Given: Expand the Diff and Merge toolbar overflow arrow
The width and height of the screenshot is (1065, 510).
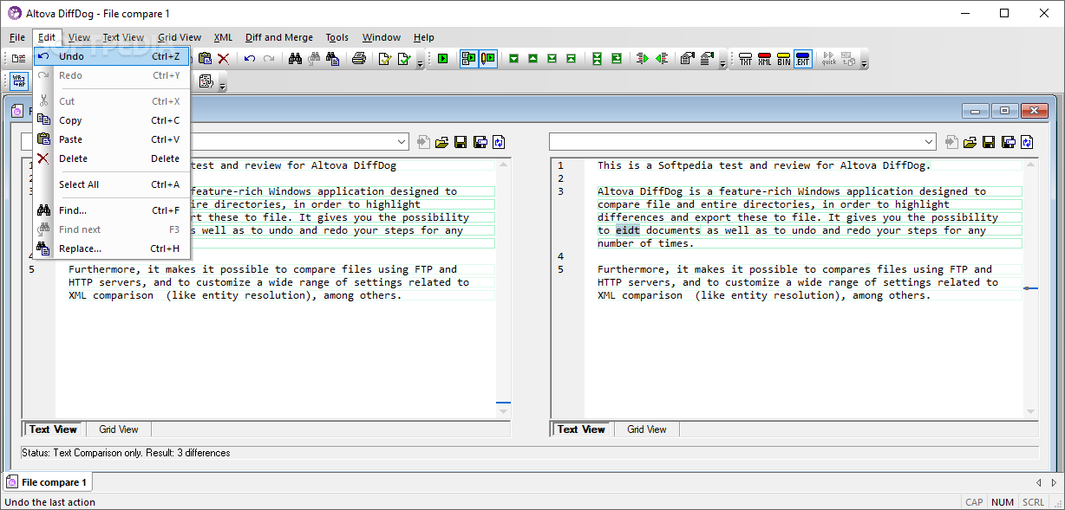Looking at the screenshot, I should coord(722,62).
